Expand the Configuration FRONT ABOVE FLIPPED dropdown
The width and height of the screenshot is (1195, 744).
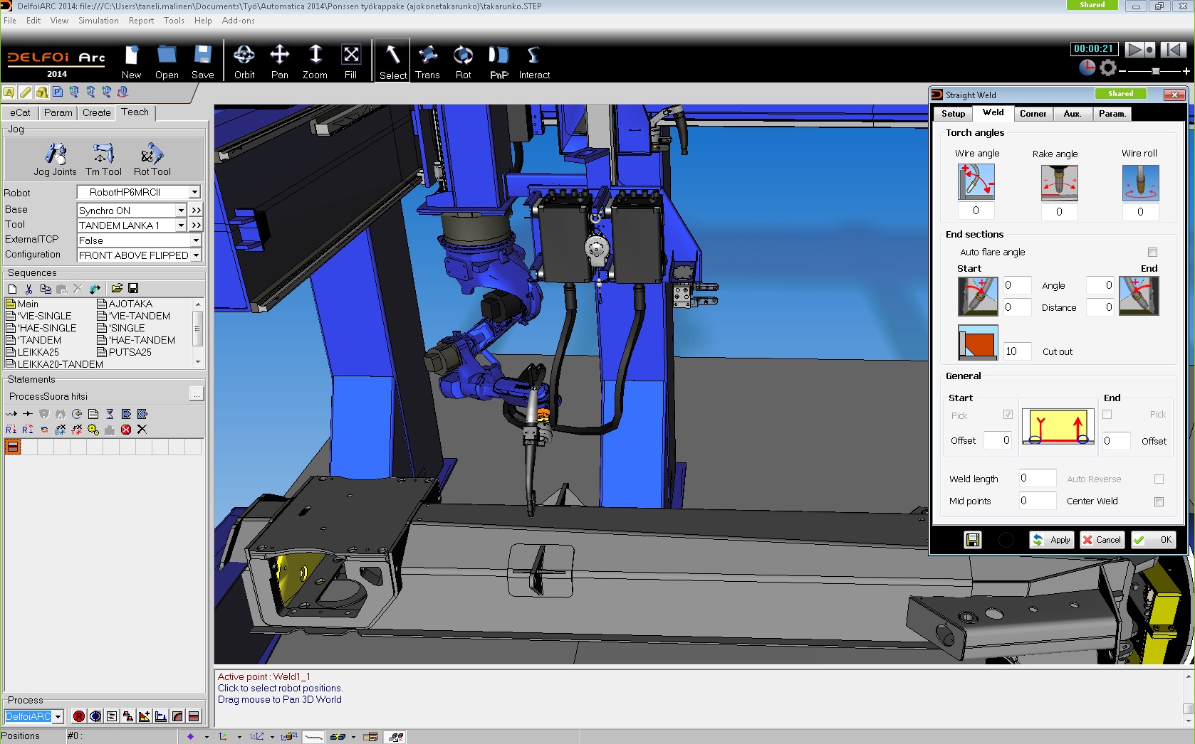click(196, 255)
